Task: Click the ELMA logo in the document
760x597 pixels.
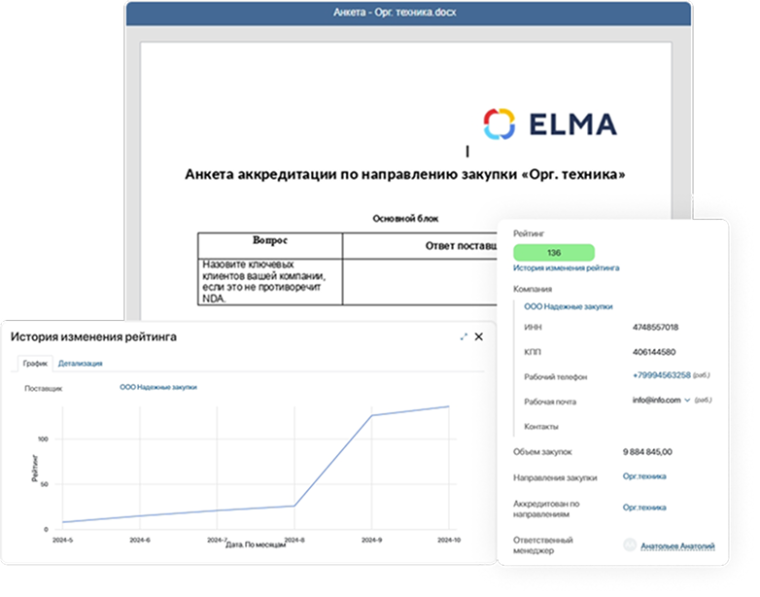Action: pos(550,124)
